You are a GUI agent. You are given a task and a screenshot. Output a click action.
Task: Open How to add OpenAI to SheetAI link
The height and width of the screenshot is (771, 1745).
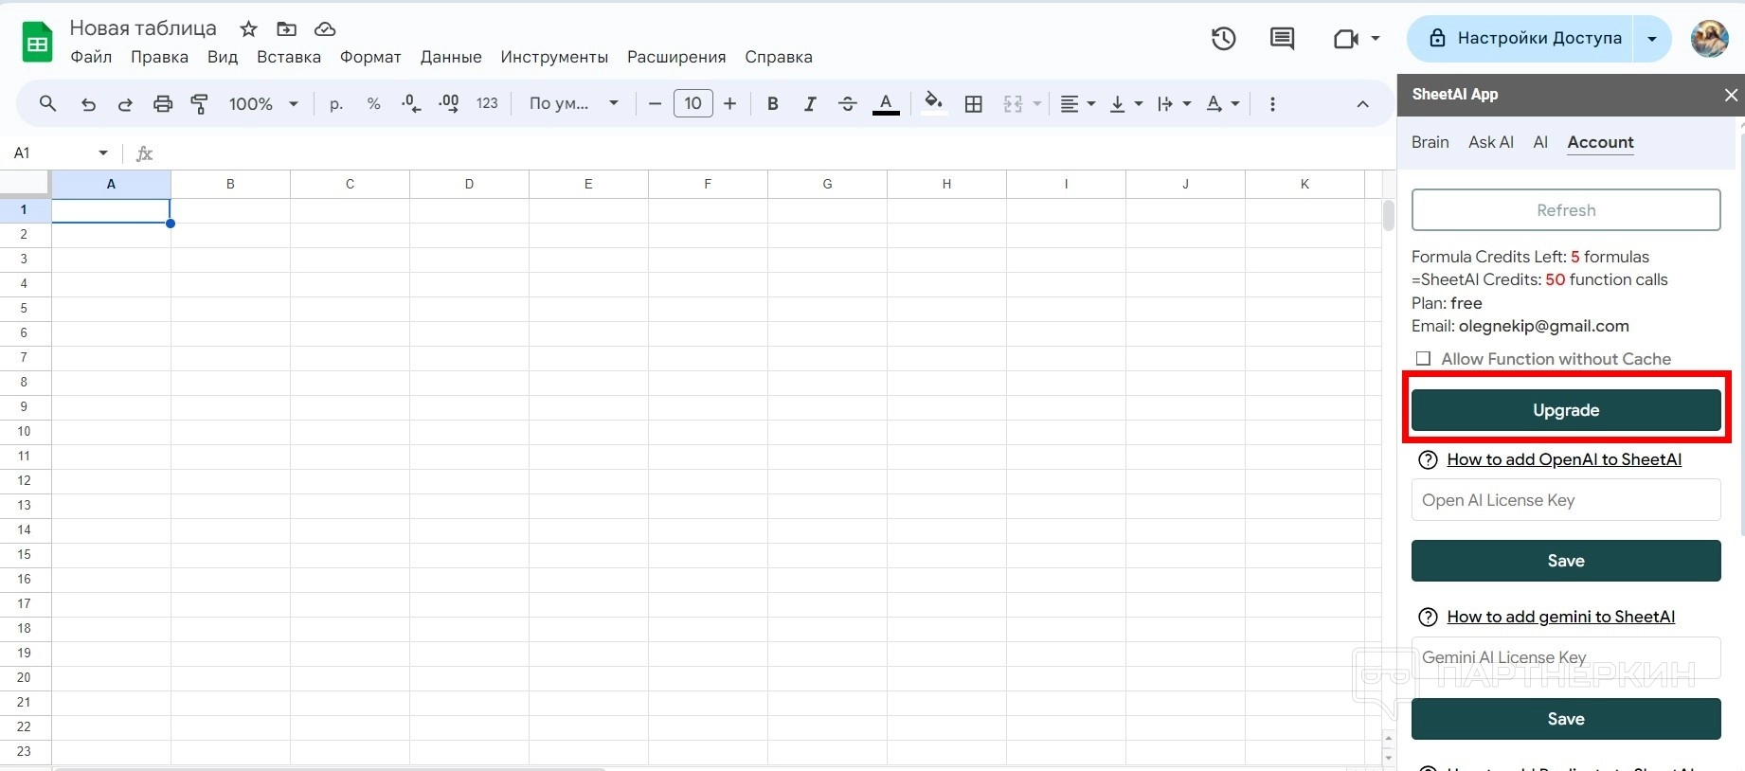click(x=1564, y=459)
